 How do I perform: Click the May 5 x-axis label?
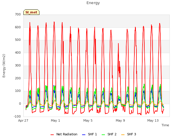coord(88,120)
